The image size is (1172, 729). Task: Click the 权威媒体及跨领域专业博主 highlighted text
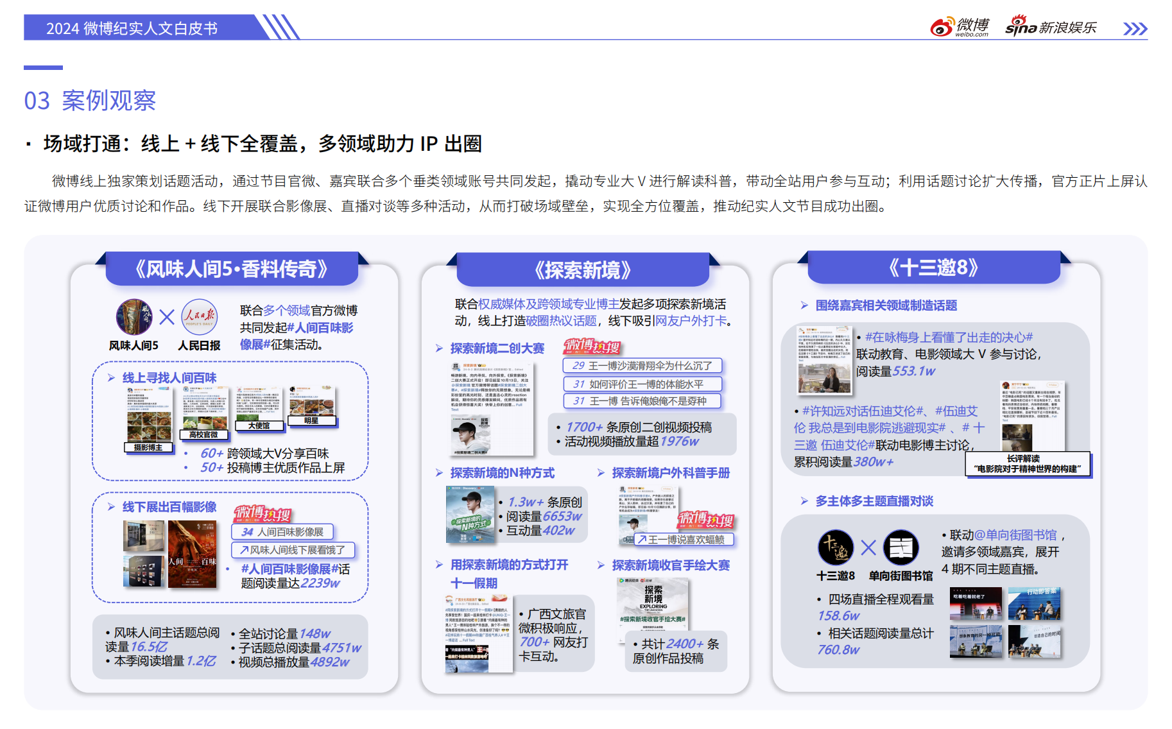[549, 304]
